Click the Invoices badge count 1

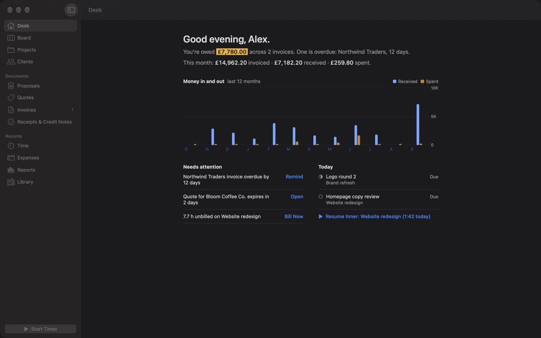click(72, 110)
